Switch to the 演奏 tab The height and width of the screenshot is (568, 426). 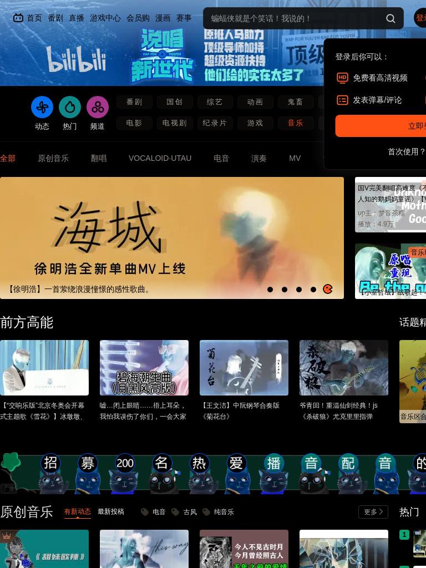[x=258, y=158]
